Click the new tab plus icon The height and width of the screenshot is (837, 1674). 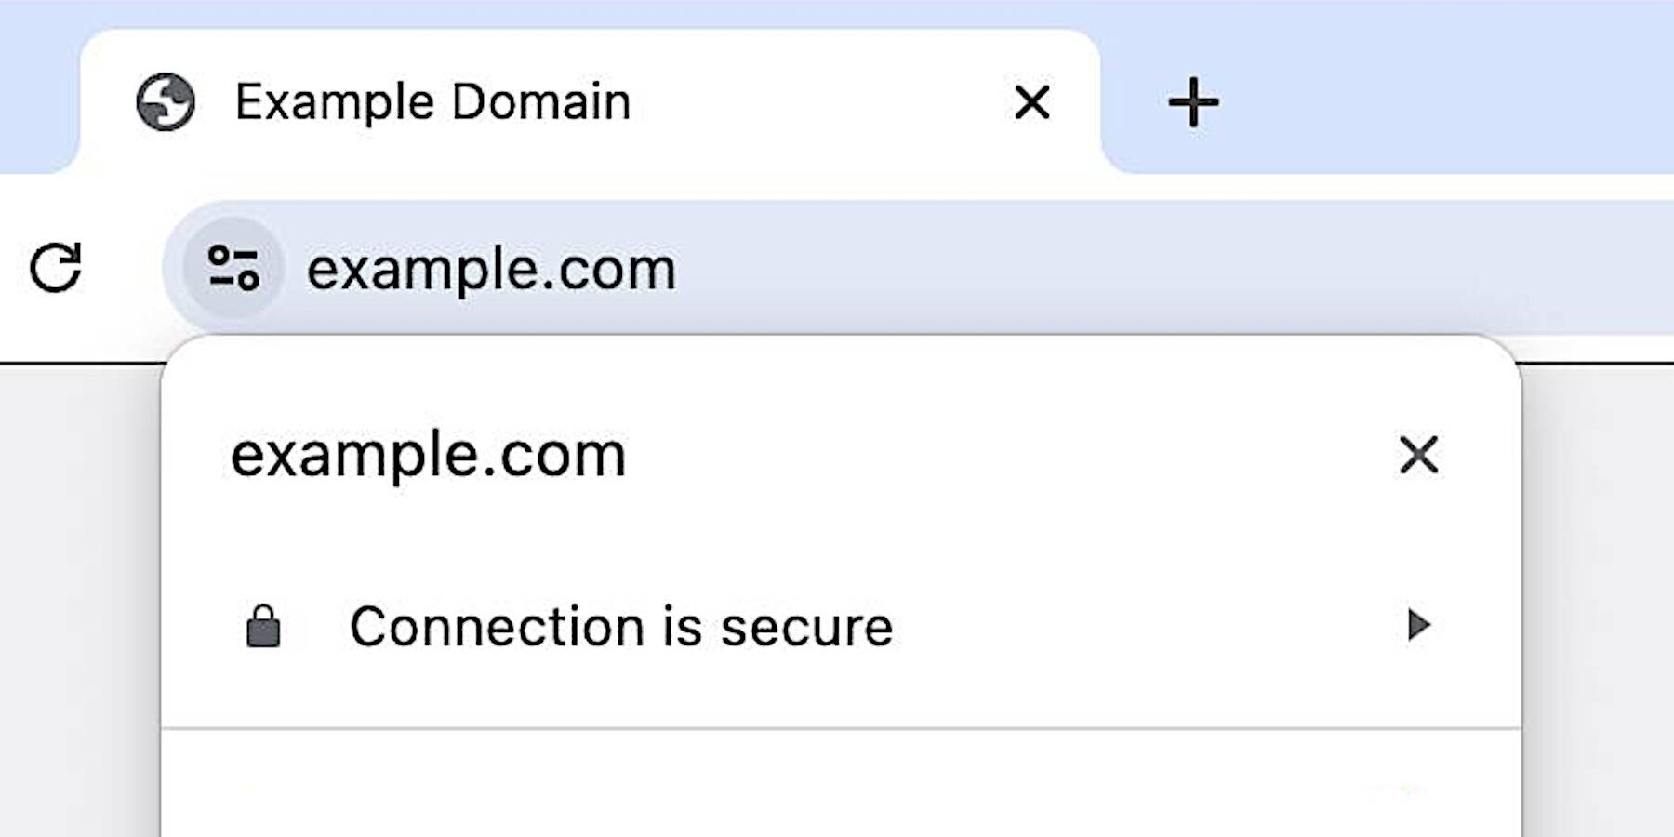1192,101
